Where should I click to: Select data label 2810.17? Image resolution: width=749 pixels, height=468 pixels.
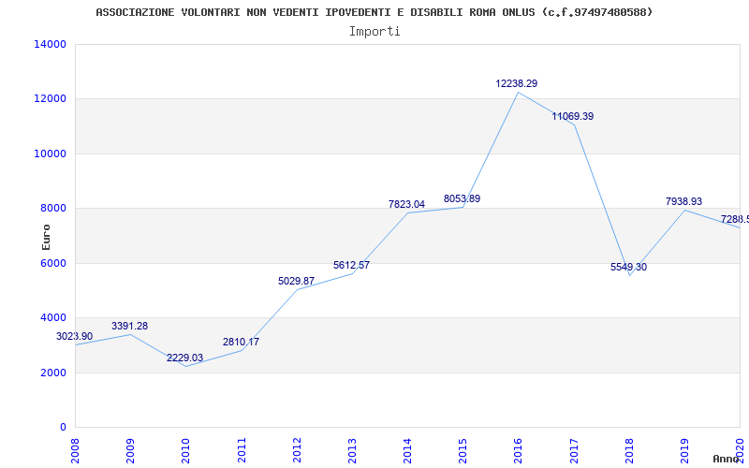pyautogui.click(x=241, y=342)
